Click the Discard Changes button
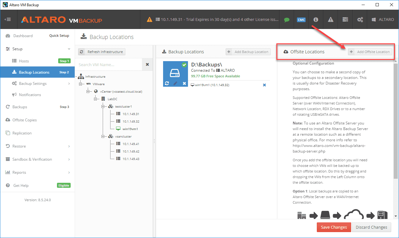This screenshot has height=238, width=399. click(x=371, y=227)
